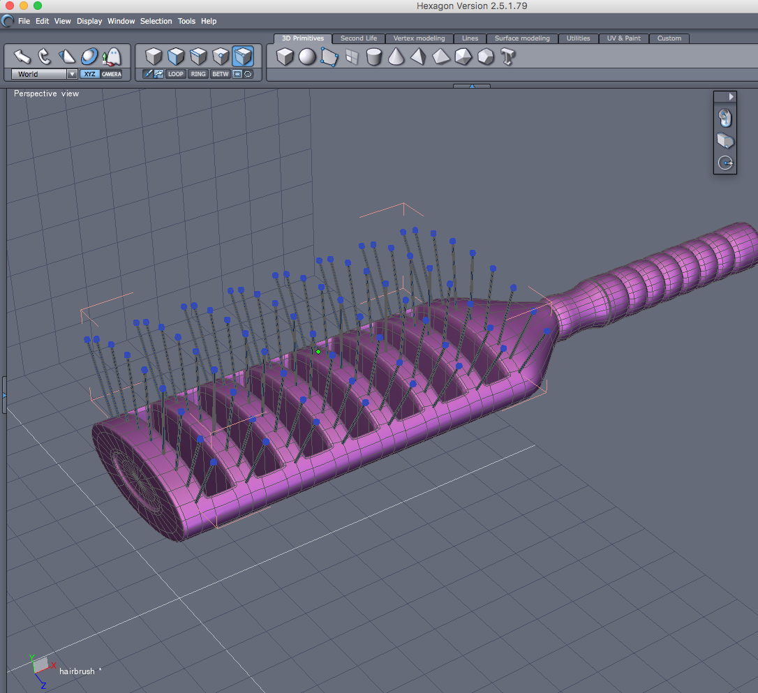This screenshot has width=758, height=693.
Task: Click the green pivot point marker
Action: 318,352
